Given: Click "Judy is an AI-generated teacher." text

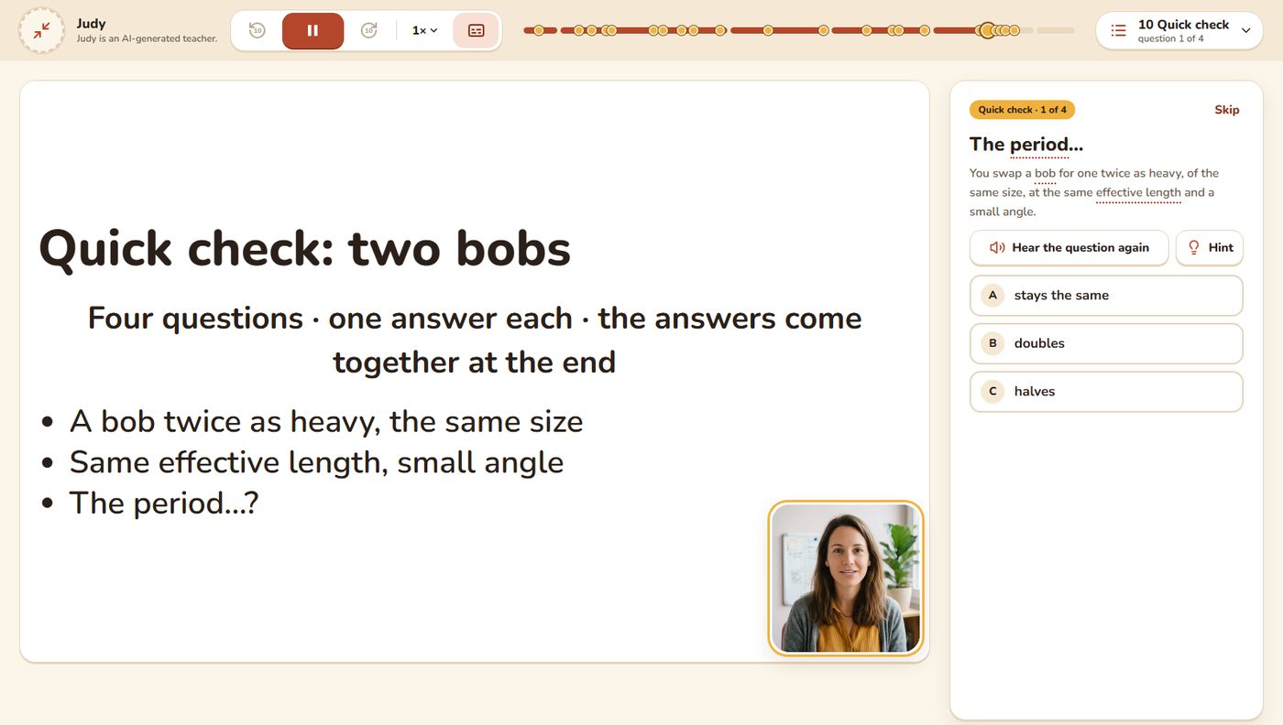Looking at the screenshot, I should point(147,38).
